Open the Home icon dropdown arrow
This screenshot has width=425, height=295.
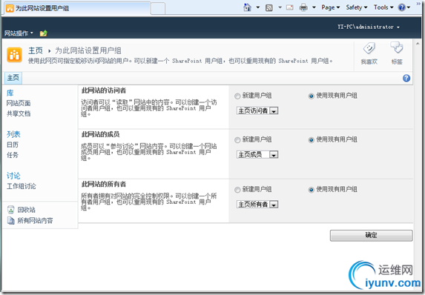pyautogui.click(x=258, y=7)
